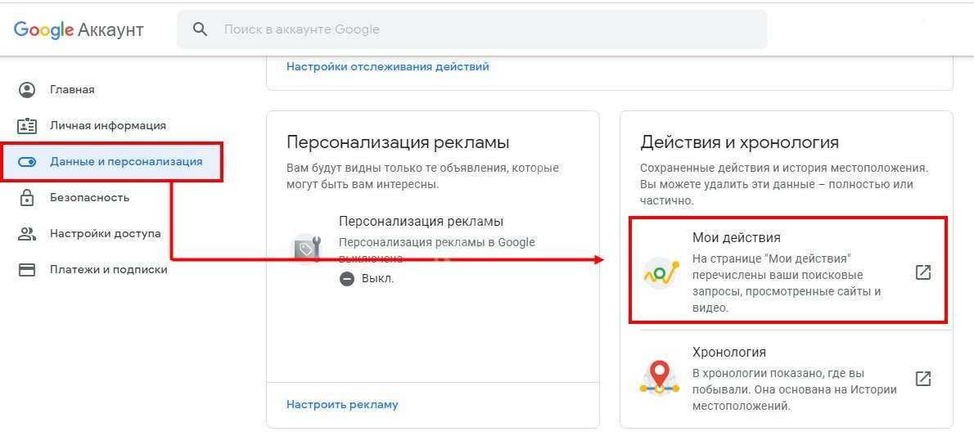Open the Безопасность sidebar section label
974x445 pixels.
pyautogui.click(x=89, y=198)
